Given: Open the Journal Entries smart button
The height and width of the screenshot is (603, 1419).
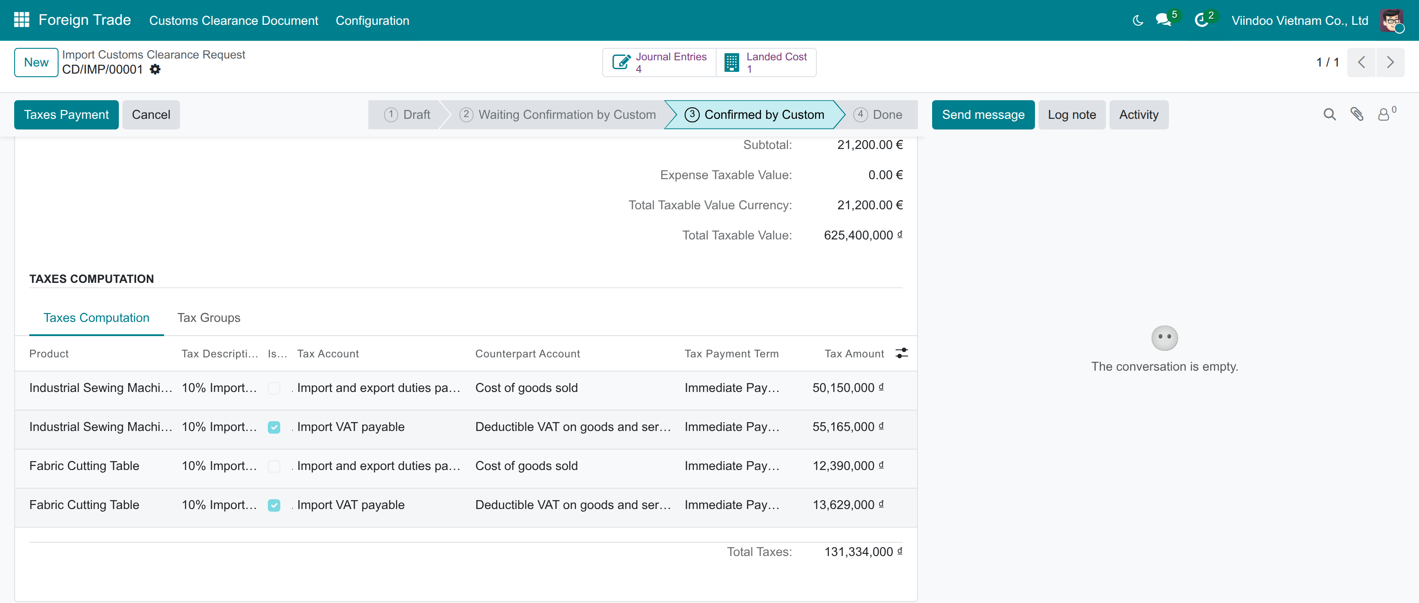Looking at the screenshot, I should 659,62.
